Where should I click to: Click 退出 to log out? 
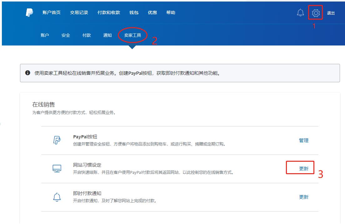tap(331, 13)
